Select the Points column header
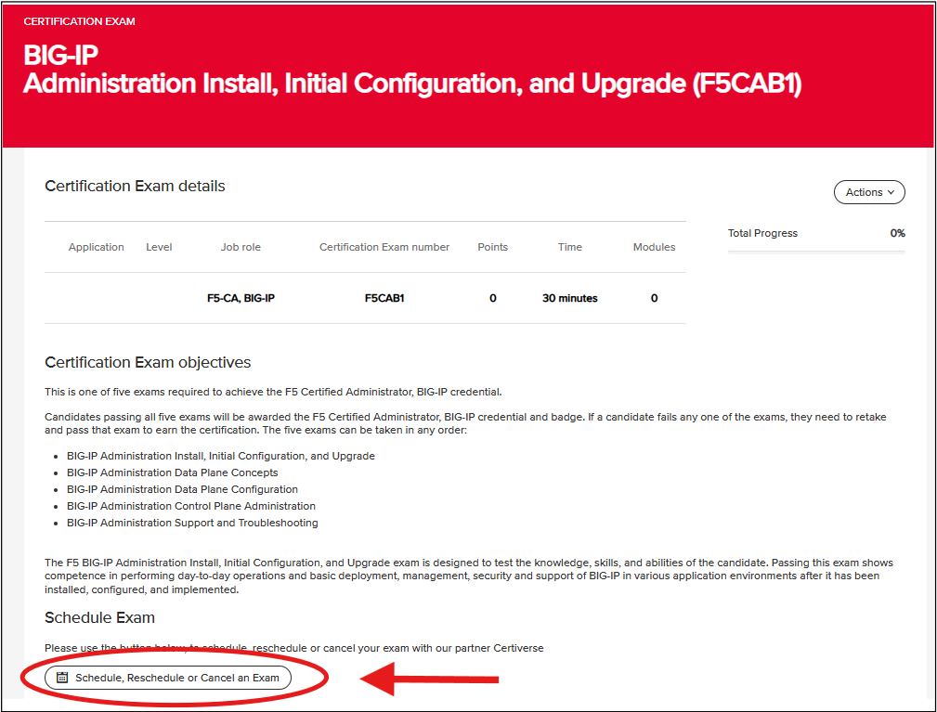Viewport: 937px width, 712px height. click(x=493, y=247)
